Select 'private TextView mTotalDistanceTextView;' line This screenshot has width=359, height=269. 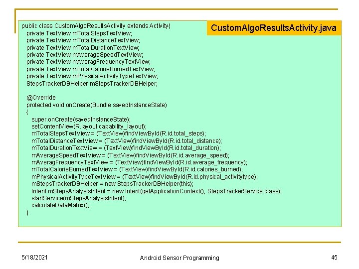83,40
